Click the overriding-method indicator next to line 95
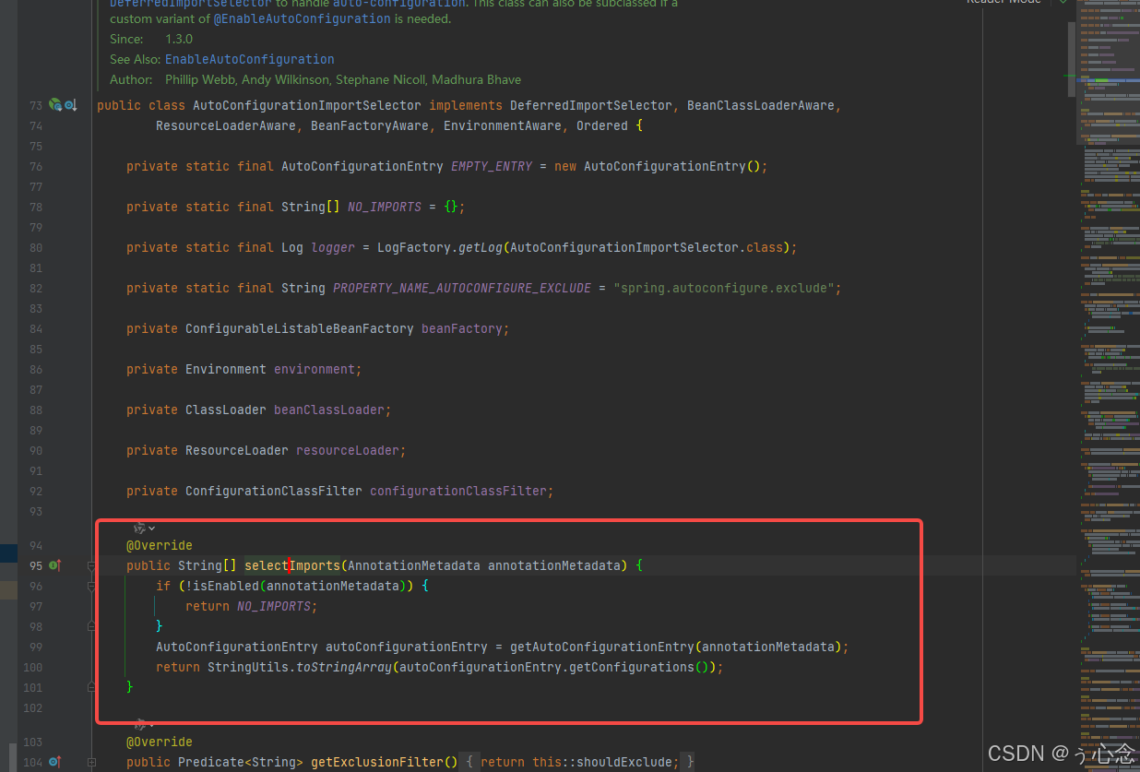The height and width of the screenshot is (772, 1140). 59,565
